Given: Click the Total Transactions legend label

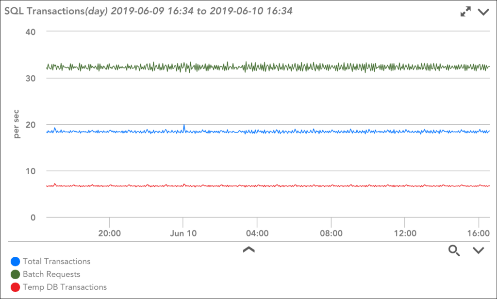Looking at the screenshot, I should pos(56,261).
